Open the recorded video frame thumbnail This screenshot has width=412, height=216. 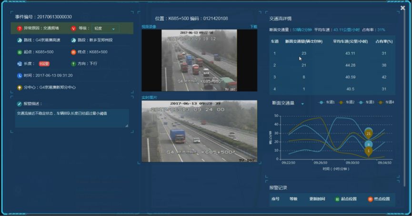200,61
